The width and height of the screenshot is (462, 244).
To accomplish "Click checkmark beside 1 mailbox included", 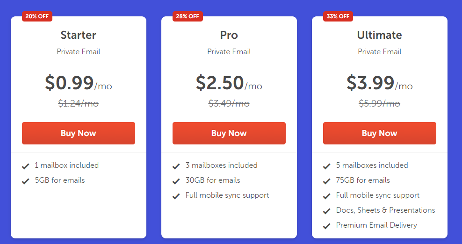I will tap(26, 166).
